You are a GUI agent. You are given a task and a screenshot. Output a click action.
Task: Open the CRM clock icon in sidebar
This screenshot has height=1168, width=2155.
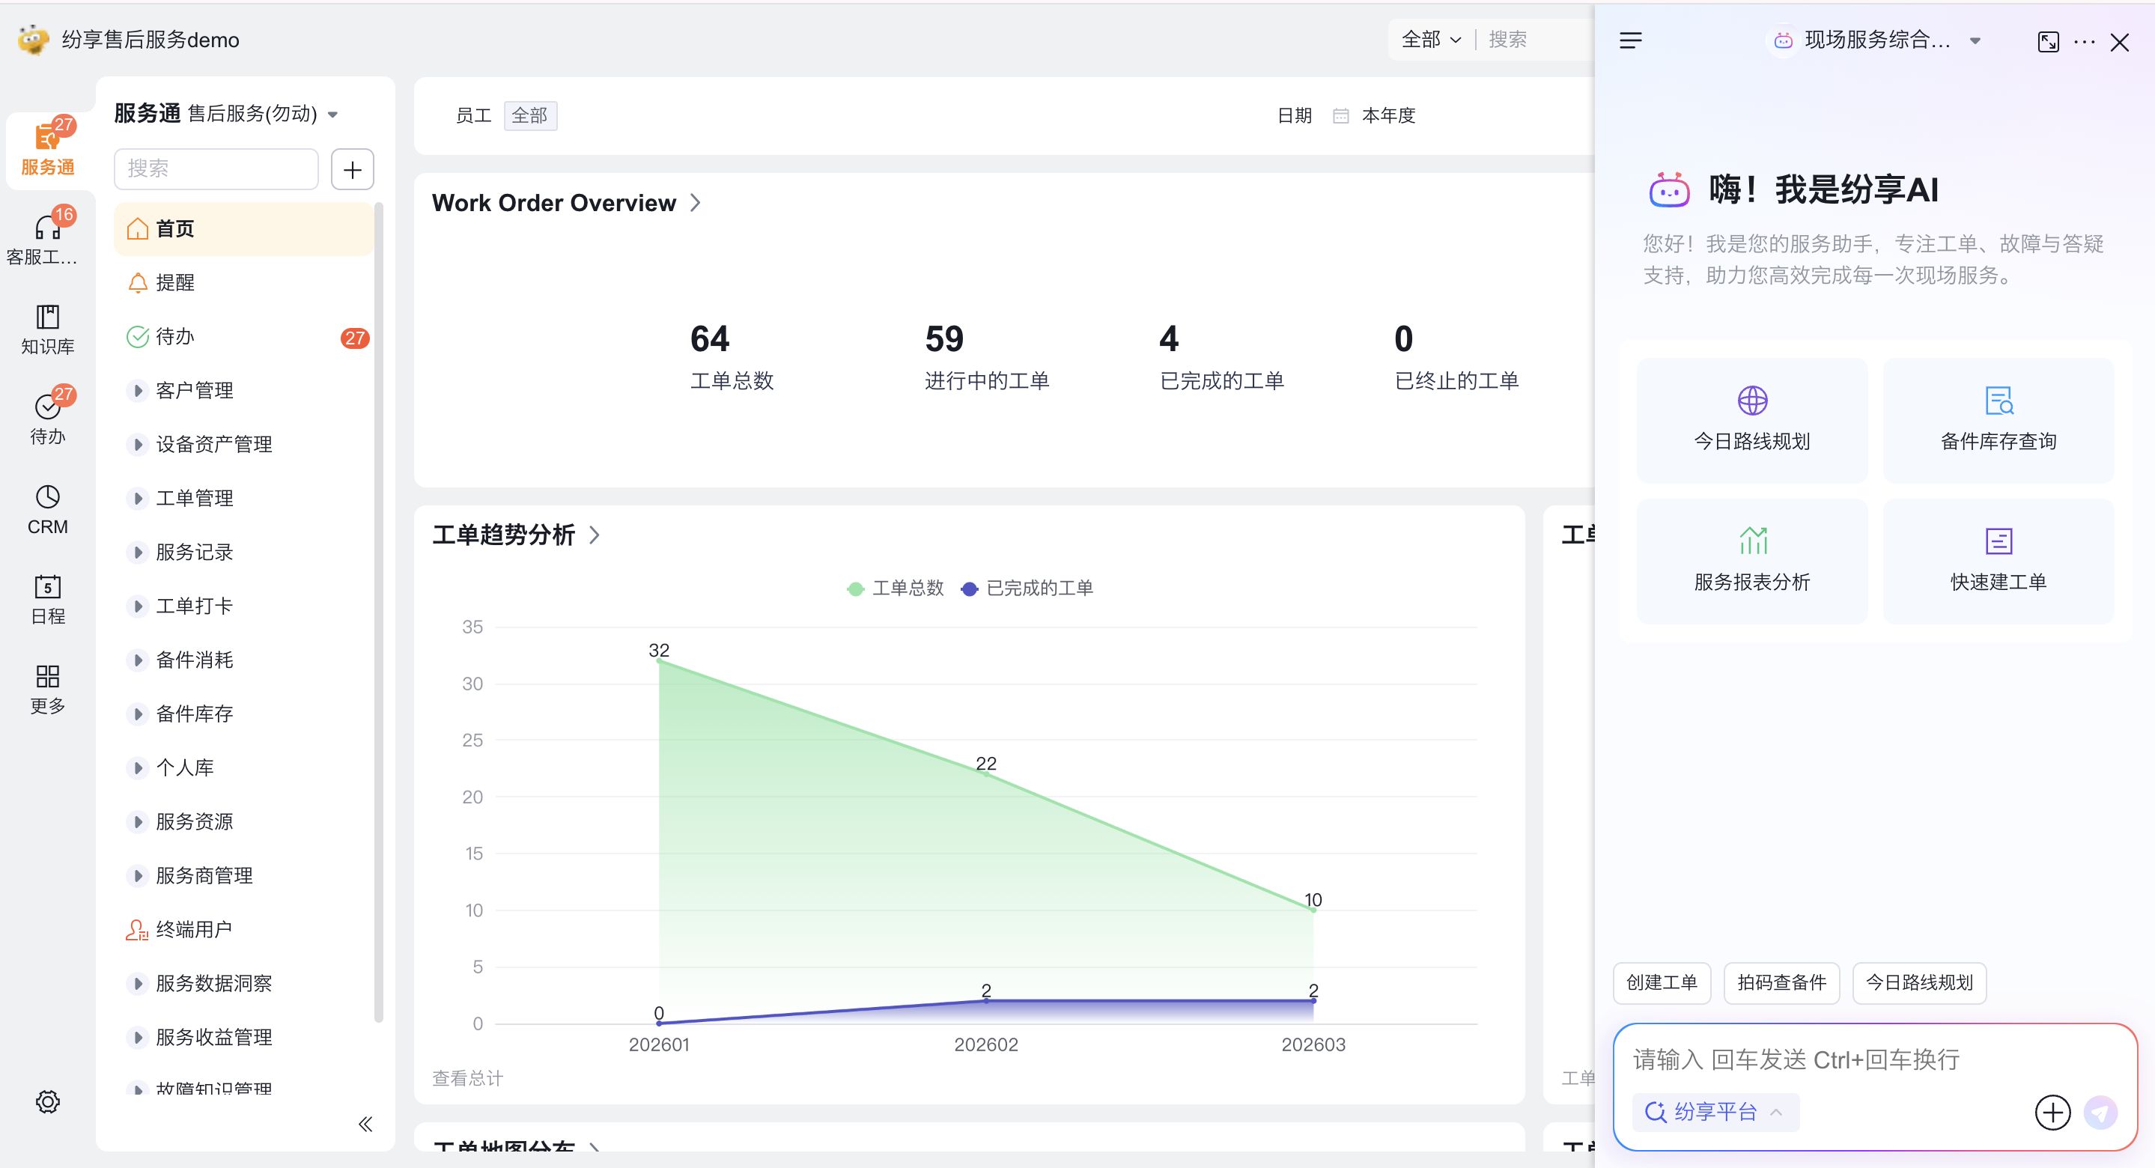pos(48,497)
